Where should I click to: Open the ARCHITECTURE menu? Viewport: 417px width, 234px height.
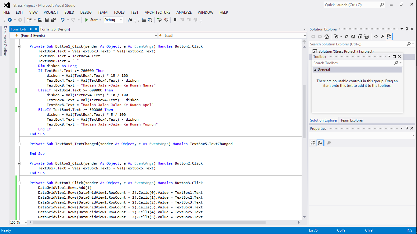click(x=157, y=12)
